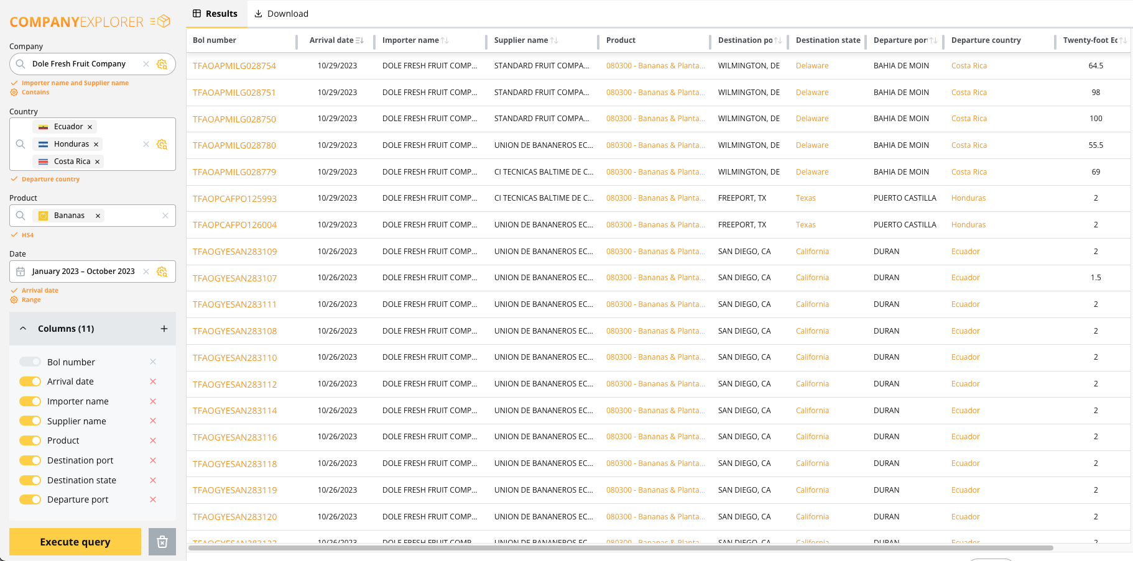Click the CompanyExplorer logo icon

pos(163,20)
